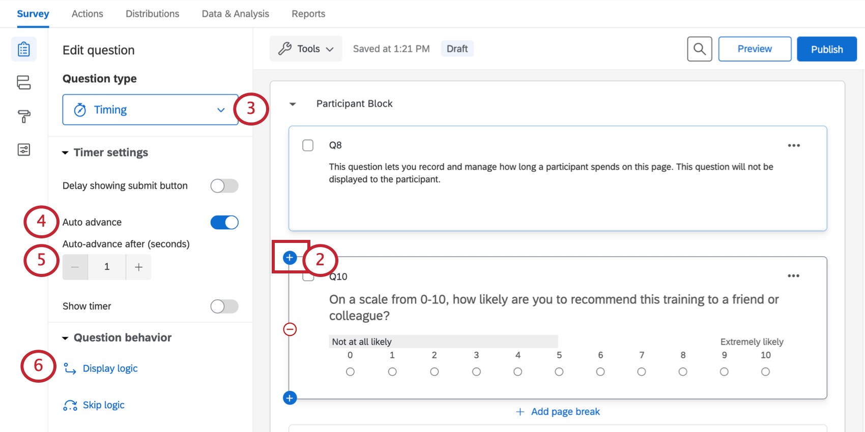Enable the Show timer toggle

[x=224, y=306]
